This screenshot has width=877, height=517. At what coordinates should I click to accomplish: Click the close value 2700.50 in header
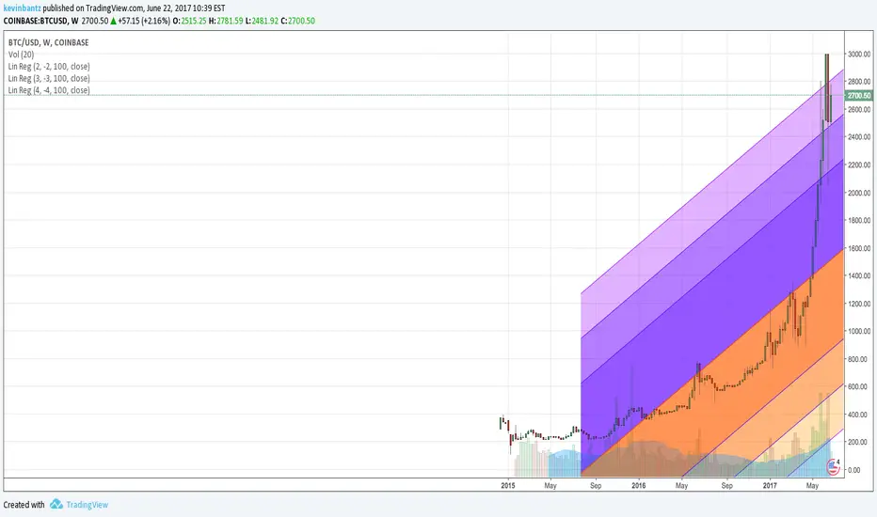(x=301, y=21)
